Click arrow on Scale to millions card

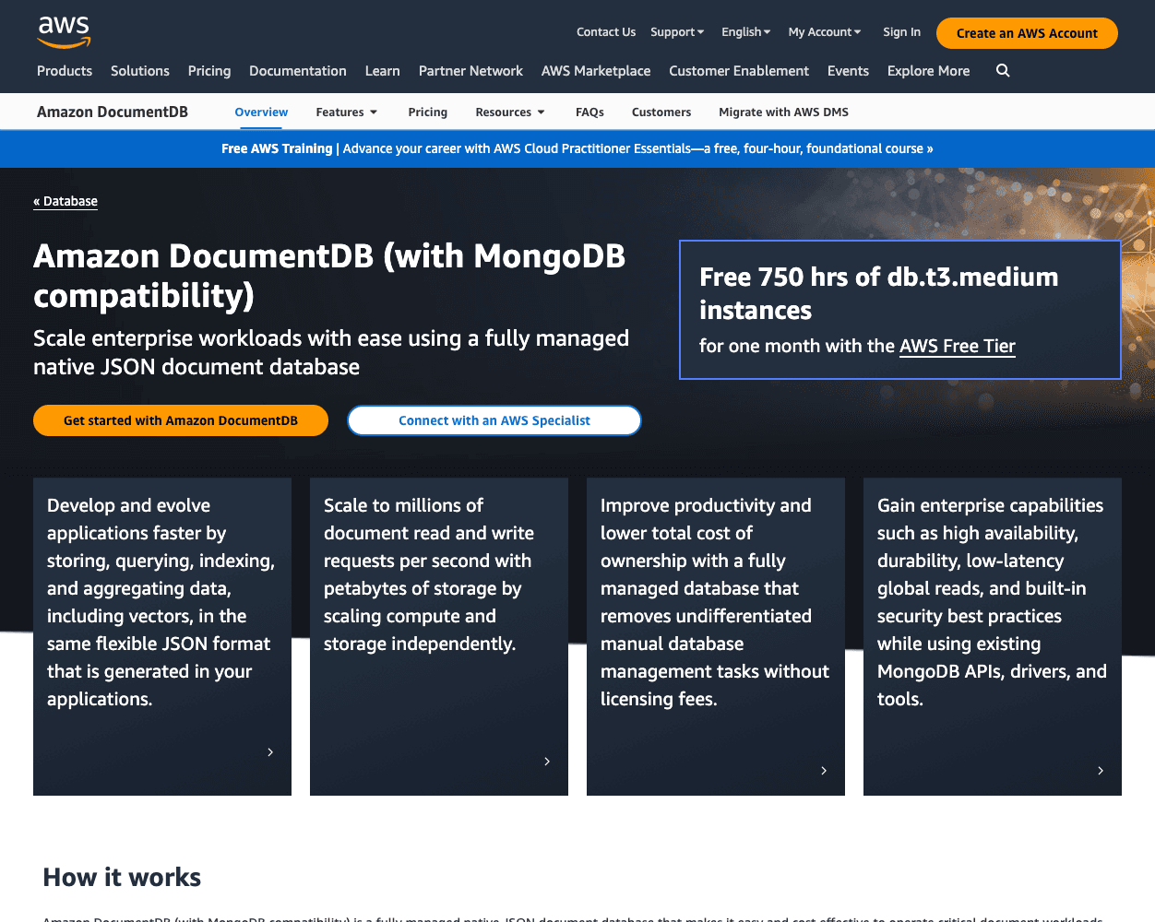pyautogui.click(x=547, y=762)
